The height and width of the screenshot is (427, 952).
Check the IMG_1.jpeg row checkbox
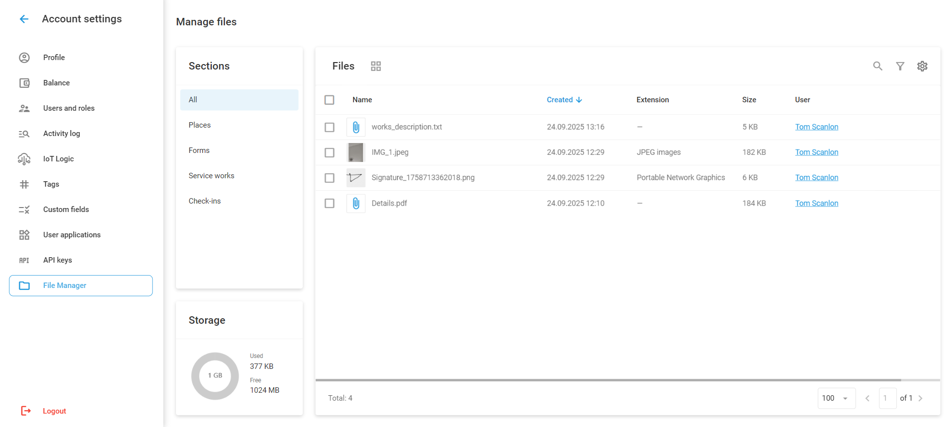(x=330, y=152)
